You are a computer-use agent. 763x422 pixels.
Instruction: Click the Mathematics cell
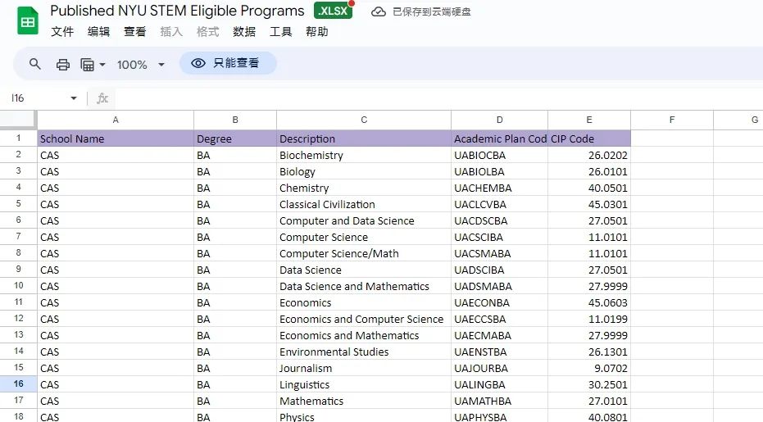click(x=364, y=401)
